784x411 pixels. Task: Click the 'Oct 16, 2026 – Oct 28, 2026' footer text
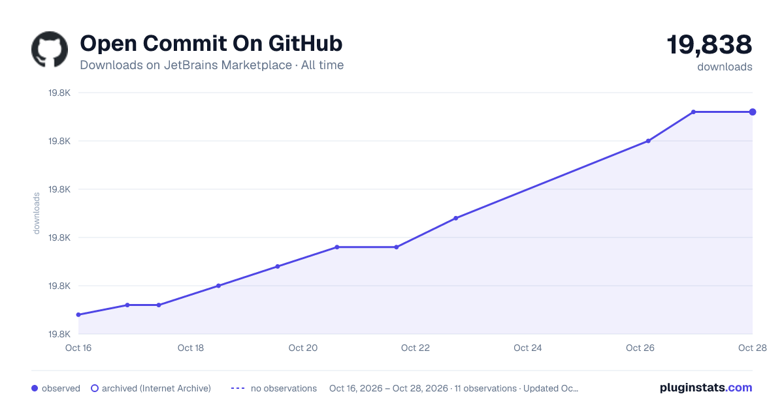(x=389, y=388)
